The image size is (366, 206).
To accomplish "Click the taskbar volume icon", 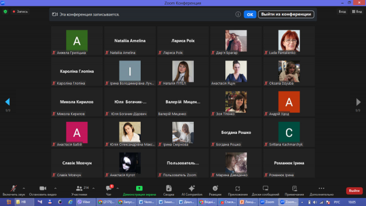I will point(315,202).
